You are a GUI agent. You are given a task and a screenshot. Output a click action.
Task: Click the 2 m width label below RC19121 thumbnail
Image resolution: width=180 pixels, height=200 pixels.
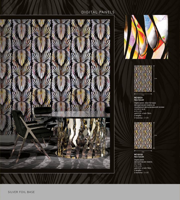tap(143, 95)
